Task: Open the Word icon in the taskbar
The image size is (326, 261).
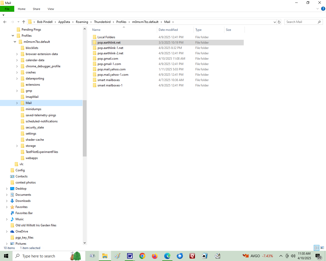Action: pos(130,256)
